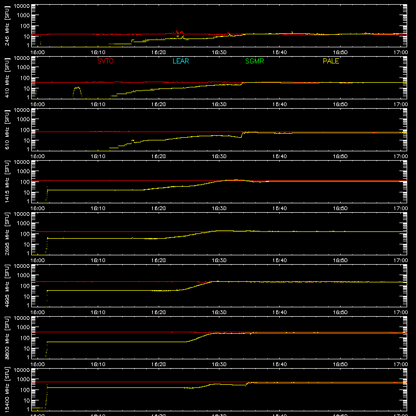Image resolution: width=416 pixels, height=416 pixels.
Task: Click 16:40 label under the 610 MHz panel
Action: (x=280, y=157)
